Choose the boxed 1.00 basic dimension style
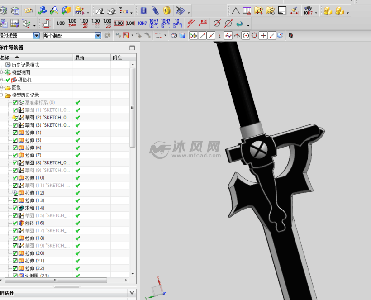This screenshot has height=300, width=371. (119, 23)
